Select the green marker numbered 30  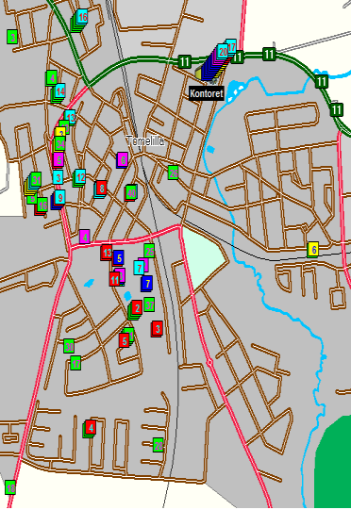click(x=69, y=346)
